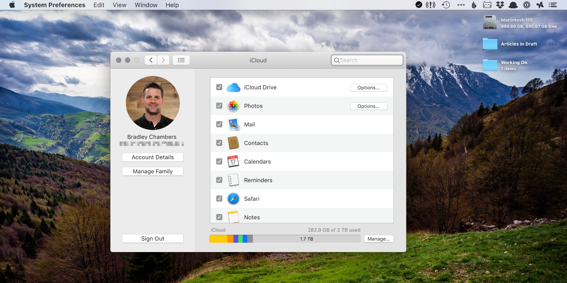Open the 1Password menu bar icon
Viewport: 567px width, 283px height.
coord(526,5)
